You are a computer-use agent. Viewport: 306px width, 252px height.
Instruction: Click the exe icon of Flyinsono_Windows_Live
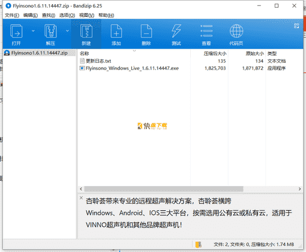82,68
